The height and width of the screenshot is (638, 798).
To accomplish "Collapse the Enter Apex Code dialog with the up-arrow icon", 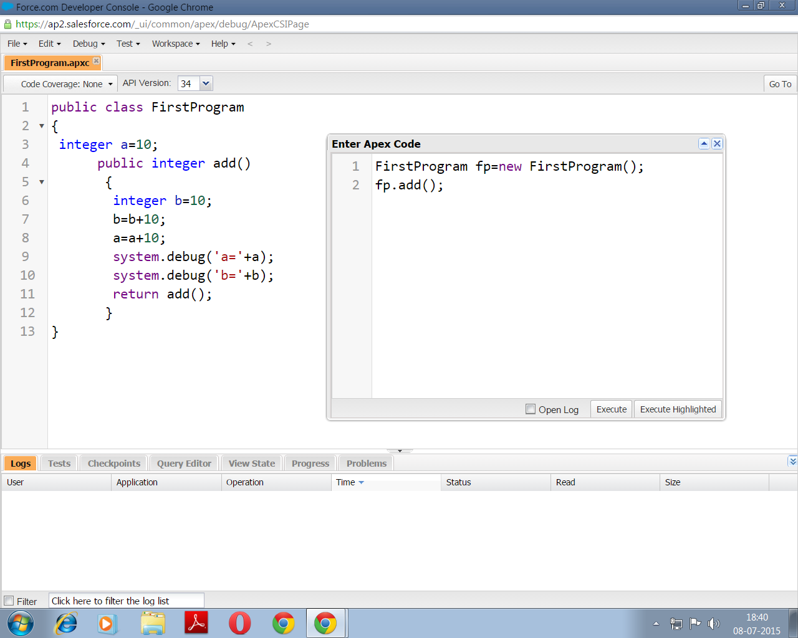I will click(x=704, y=143).
